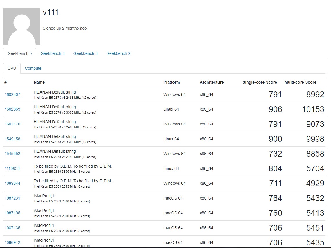Image resolution: width=331 pixels, height=248 pixels.
Task: Click 'Windows 64' platform in row 1602407
Action: [175, 94]
